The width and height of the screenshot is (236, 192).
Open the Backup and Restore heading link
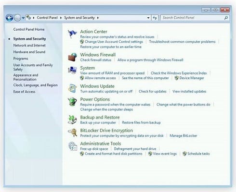100,117
